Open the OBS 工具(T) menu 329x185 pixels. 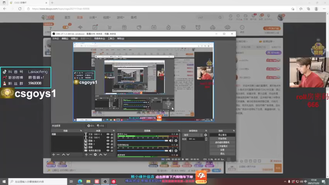tap(111, 39)
